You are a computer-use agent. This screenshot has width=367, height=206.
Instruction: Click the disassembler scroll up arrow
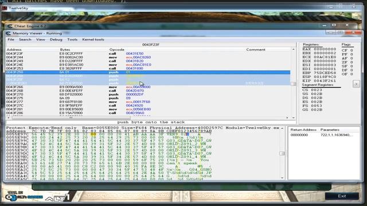(293, 49)
